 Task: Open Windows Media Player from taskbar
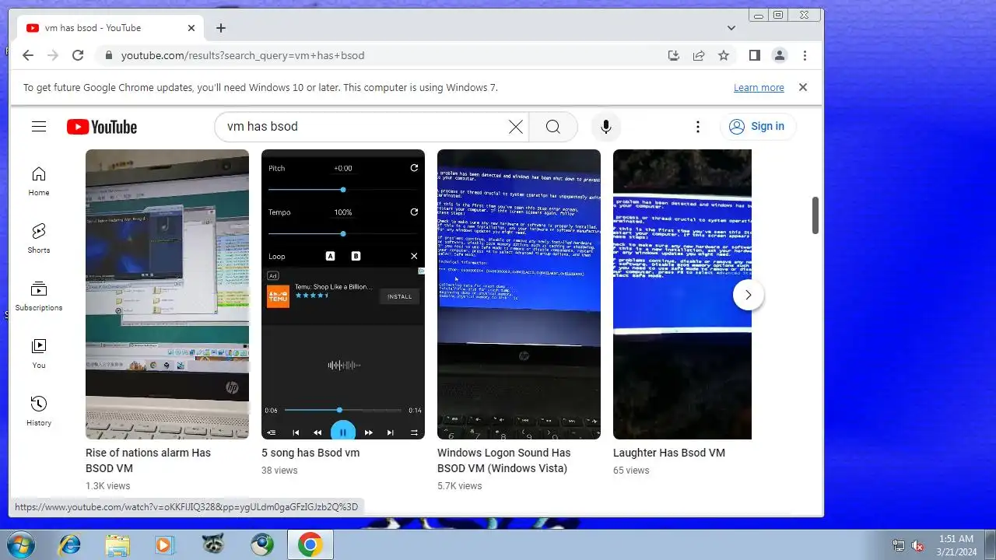(164, 545)
